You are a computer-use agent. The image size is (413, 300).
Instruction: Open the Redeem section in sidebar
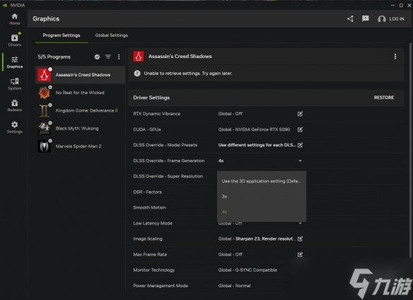coord(14,105)
